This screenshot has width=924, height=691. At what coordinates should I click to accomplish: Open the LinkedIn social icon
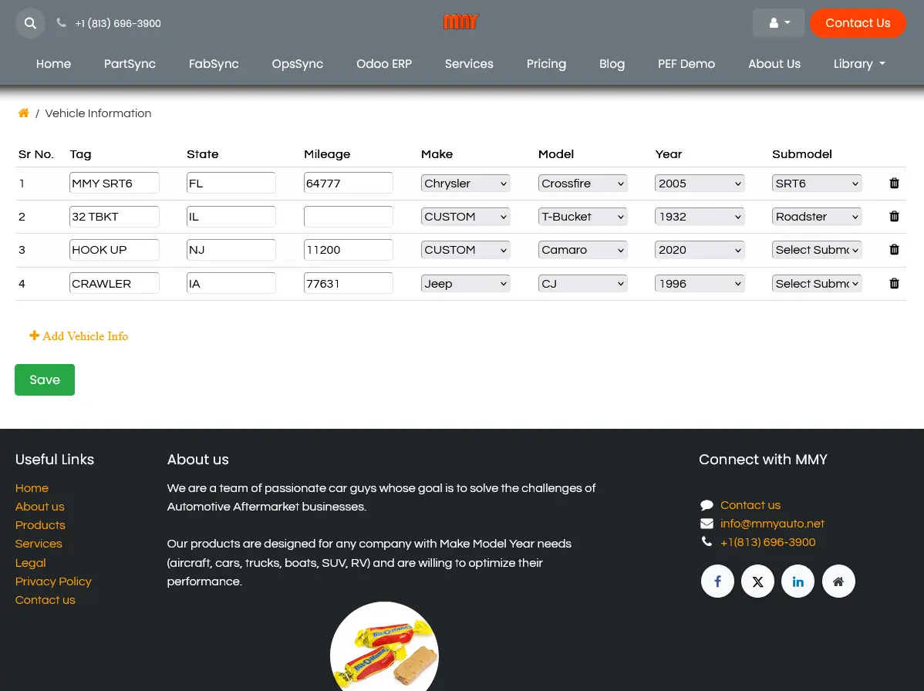(798, 581)
